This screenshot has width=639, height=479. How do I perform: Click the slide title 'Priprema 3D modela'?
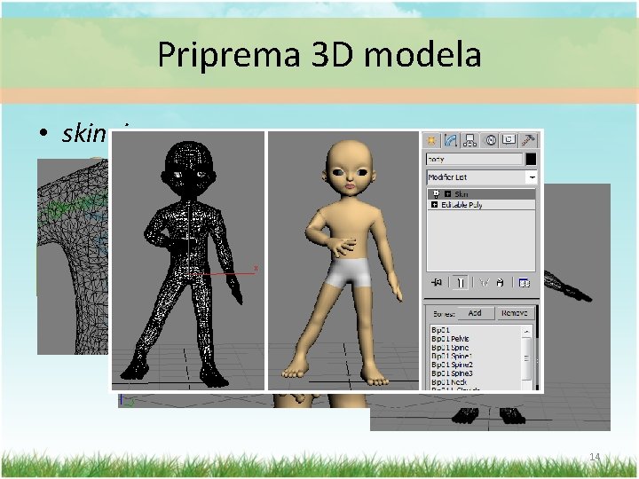[x=319, y=55]
